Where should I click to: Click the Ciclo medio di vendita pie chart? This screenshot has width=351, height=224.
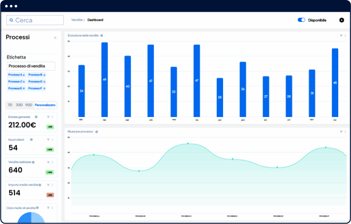click(31, 217)
